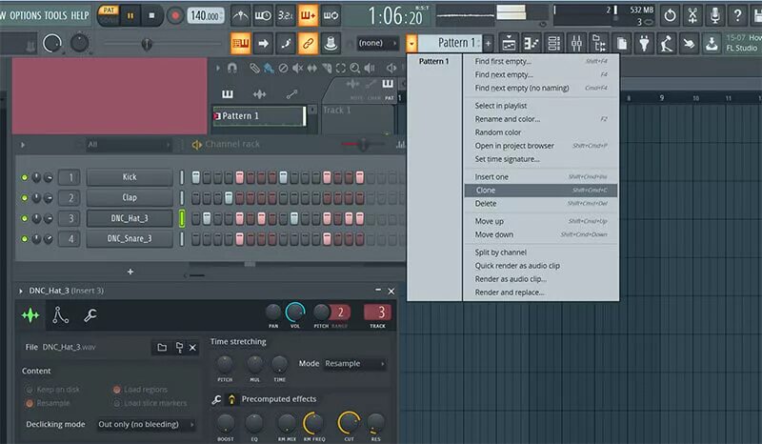762x444 pixels.
Task: Open the Playlist view icon
Action: point(509,43)
